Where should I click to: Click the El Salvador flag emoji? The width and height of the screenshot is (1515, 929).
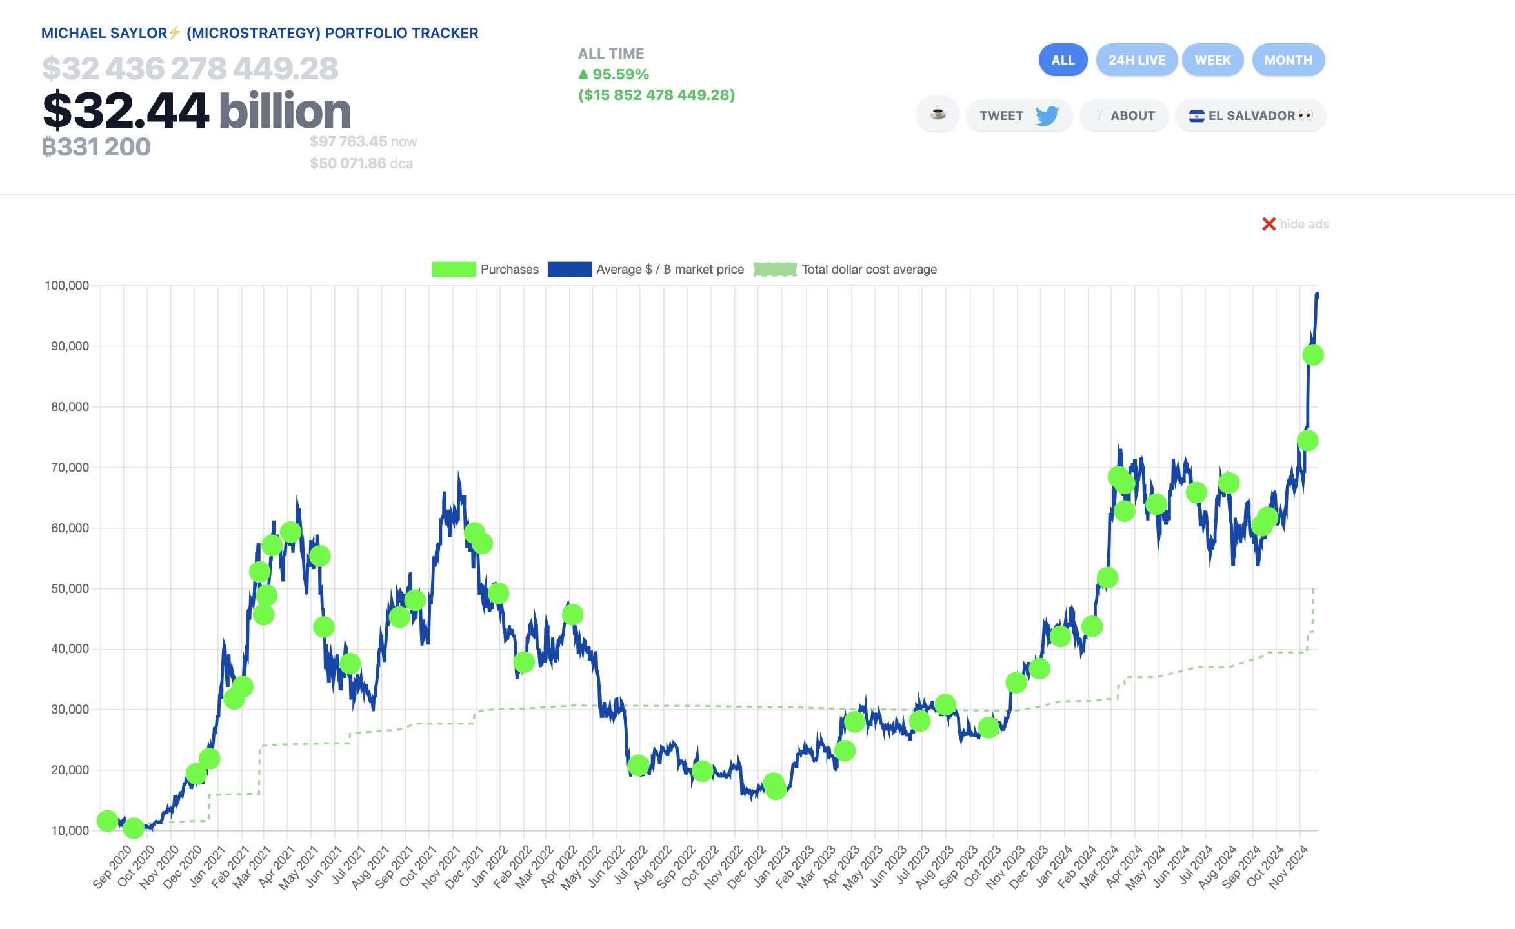tap(1197, 115)
